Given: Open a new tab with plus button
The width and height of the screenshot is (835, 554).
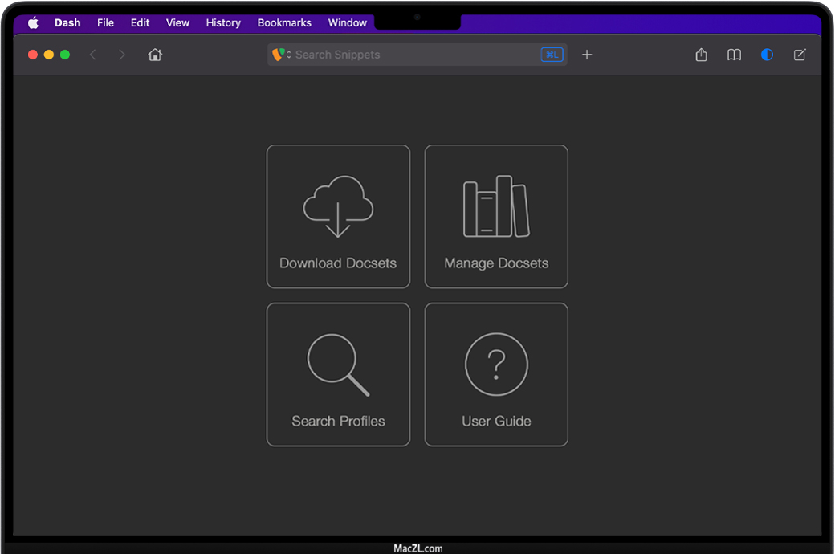Looking at the screenshot, I should point(587,55).
